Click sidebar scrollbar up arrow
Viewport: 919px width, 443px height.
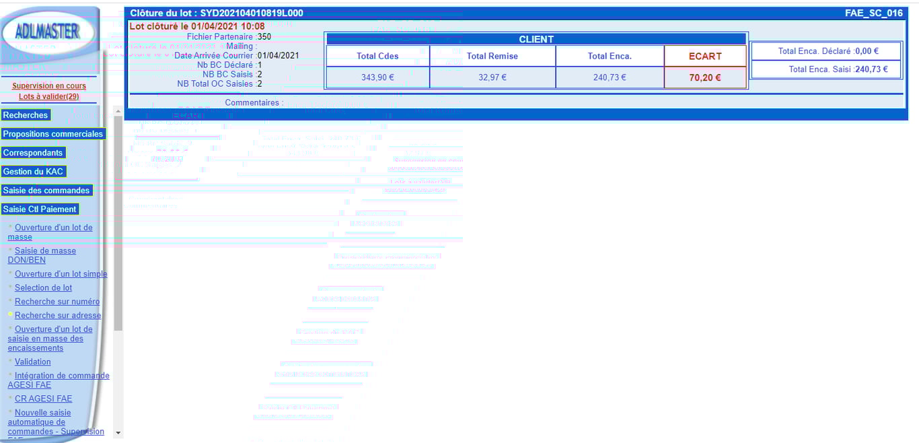118,111
